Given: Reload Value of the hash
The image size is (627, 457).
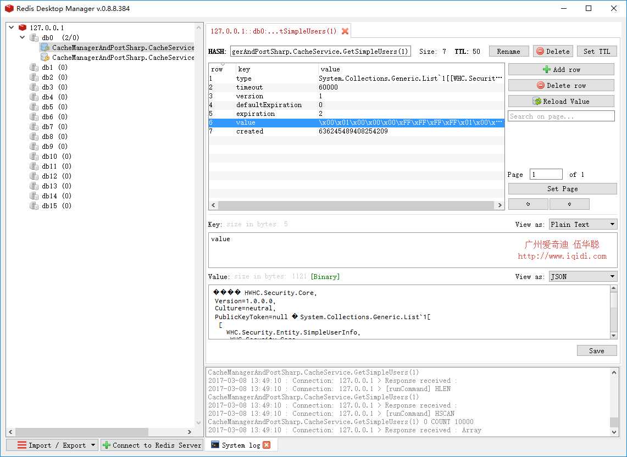Looking at the screenshot, I should [x=561, y=102].
